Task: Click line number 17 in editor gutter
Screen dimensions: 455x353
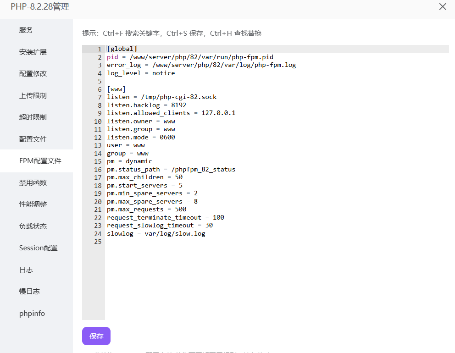Action: [98, 177]
